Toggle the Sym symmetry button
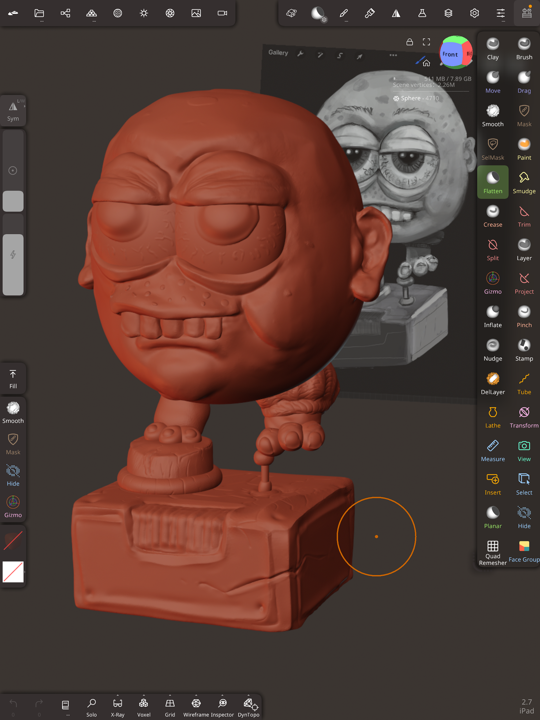 click(13, 111)
